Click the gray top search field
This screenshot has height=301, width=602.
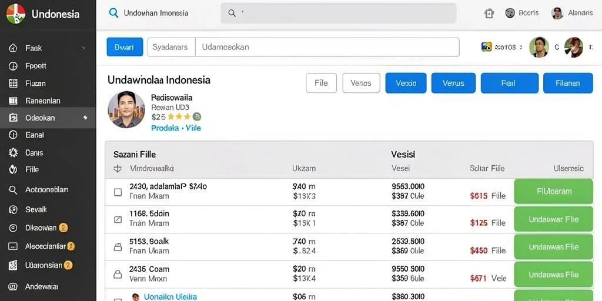tap(339, 14)
